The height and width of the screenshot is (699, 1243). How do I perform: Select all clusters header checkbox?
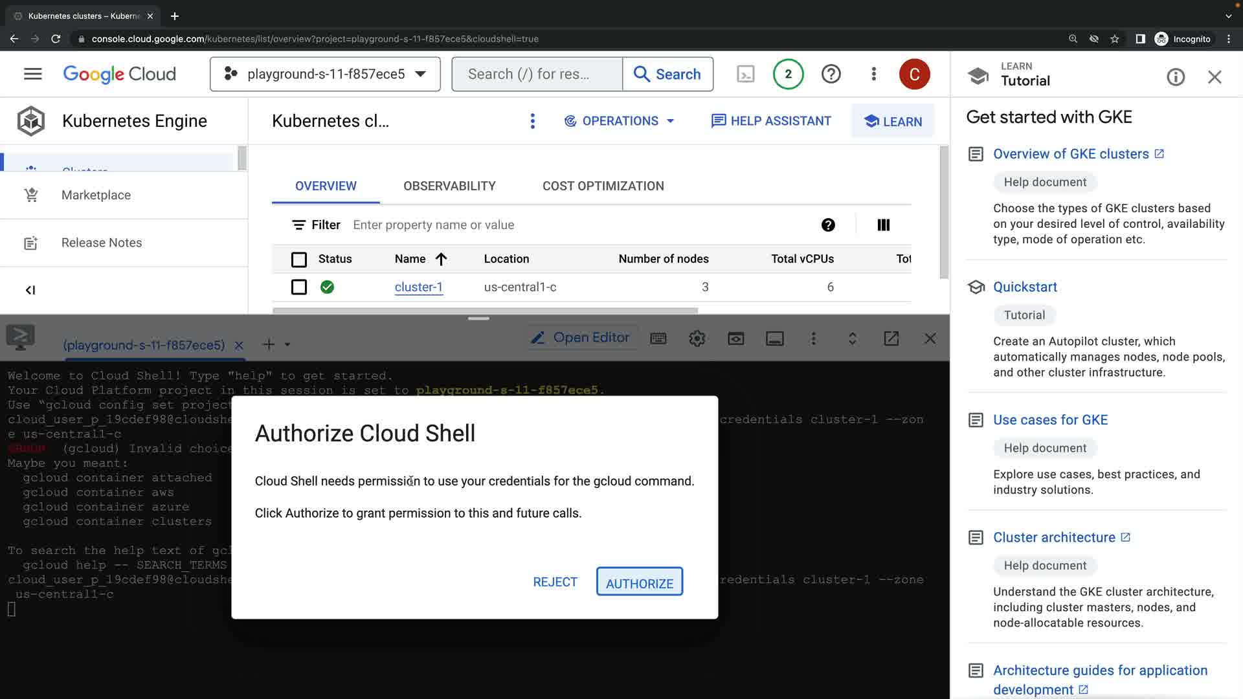298,260
